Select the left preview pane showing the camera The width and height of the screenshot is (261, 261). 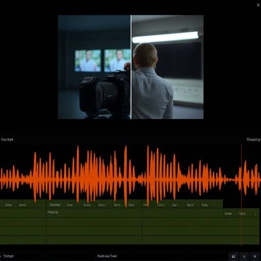click(x=94, y=67)
